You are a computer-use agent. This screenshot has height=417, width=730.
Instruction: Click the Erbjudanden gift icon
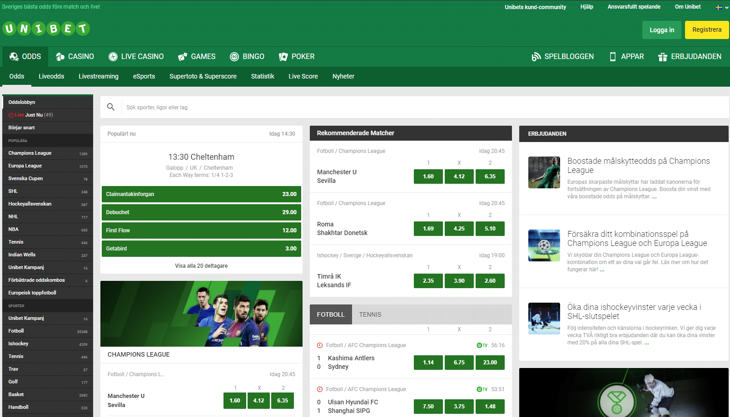(x=663, y=57)
